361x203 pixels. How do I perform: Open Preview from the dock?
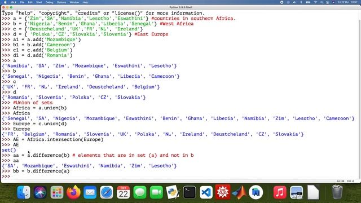pyautogui.click(x=296, y=192)
